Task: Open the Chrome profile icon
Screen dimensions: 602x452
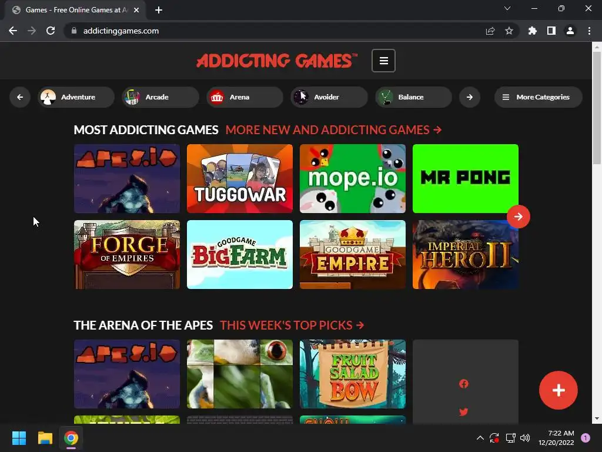Action: click(570, 31)
